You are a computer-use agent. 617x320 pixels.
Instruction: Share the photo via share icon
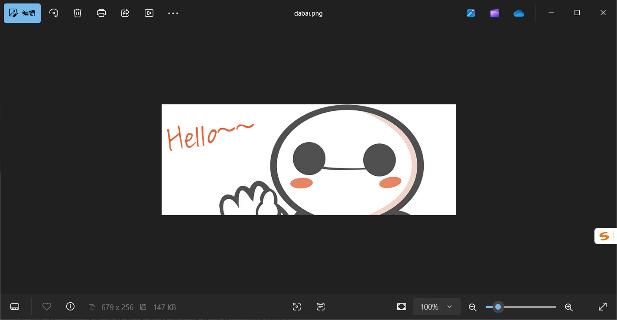[x=125, y=13]
